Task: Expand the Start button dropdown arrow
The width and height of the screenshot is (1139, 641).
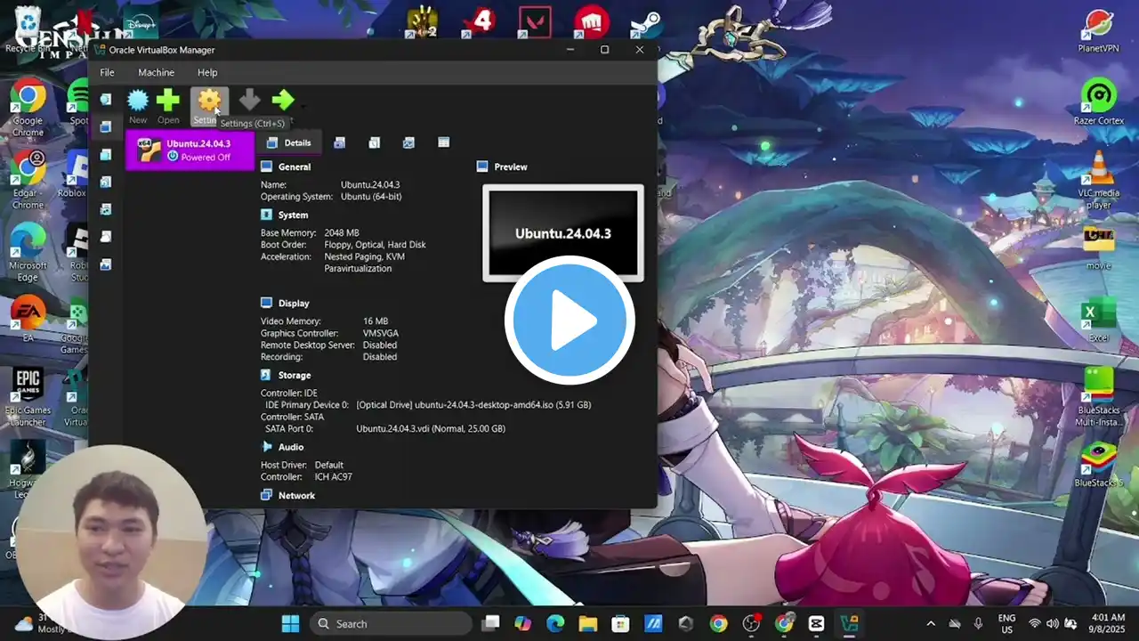Action: (303, 105)
